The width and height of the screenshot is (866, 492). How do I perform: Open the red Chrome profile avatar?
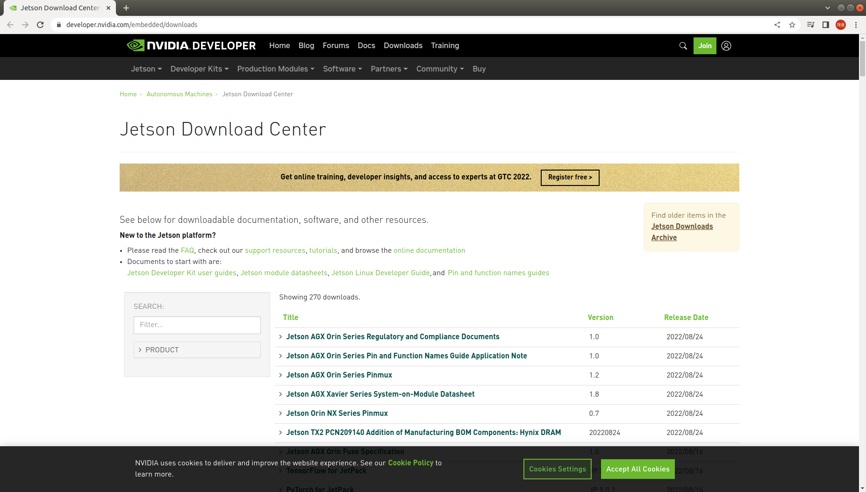[x=841, y=25]
